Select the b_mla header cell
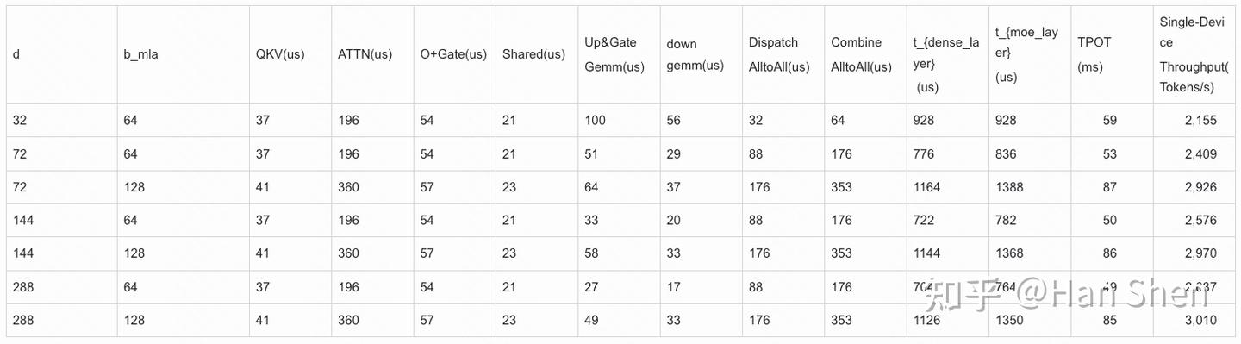This screenshot has height=344, width=1241. pos(141,54)
